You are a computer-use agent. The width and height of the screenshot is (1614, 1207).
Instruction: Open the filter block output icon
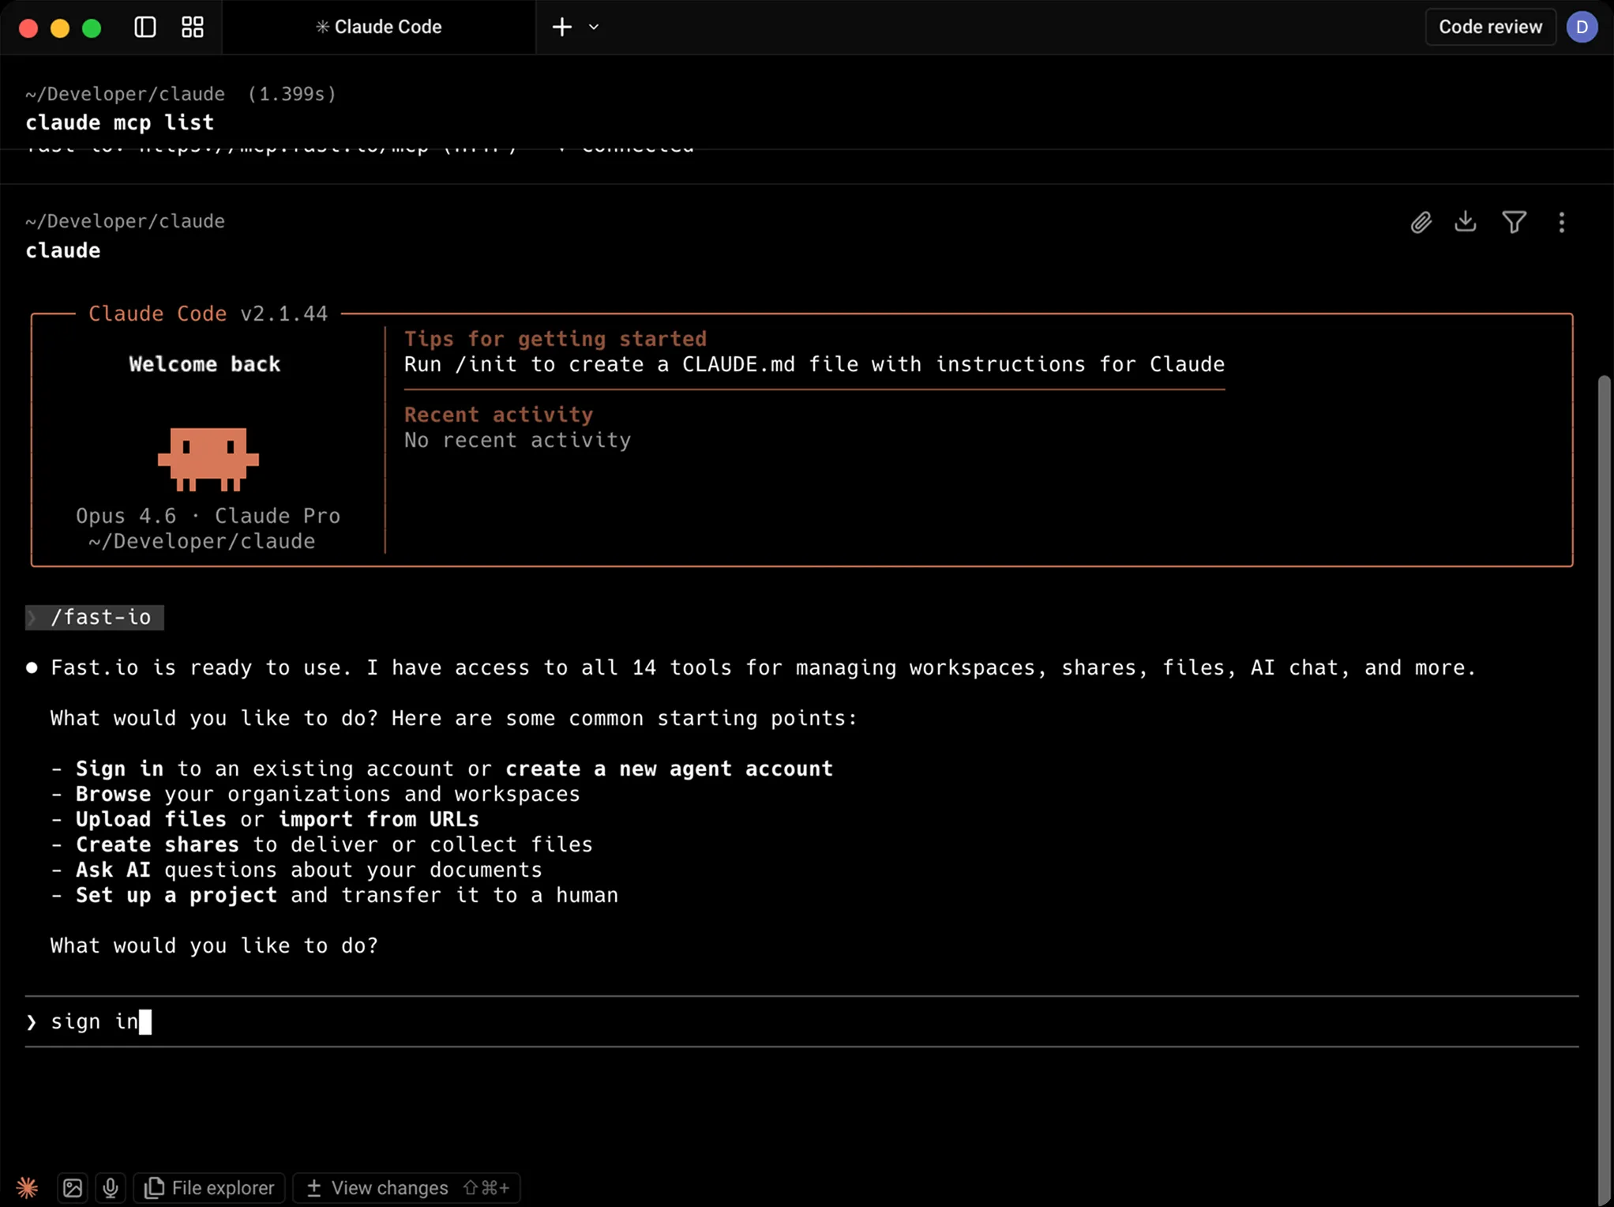pos(1514,223)
